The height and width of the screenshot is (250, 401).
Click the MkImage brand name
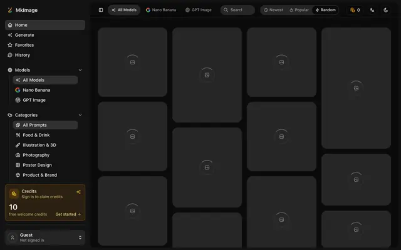[26, 10]
